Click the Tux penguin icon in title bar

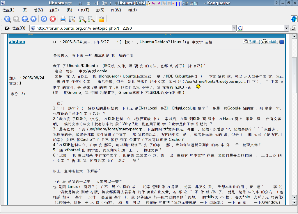(148, 3)
